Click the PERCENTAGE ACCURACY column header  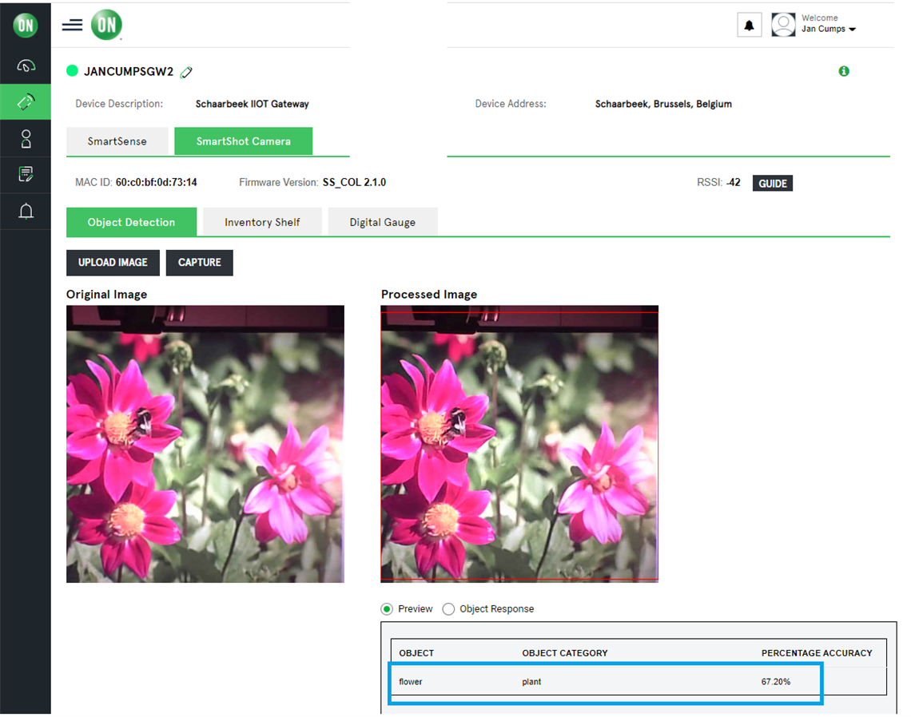(x=816, y=653)
